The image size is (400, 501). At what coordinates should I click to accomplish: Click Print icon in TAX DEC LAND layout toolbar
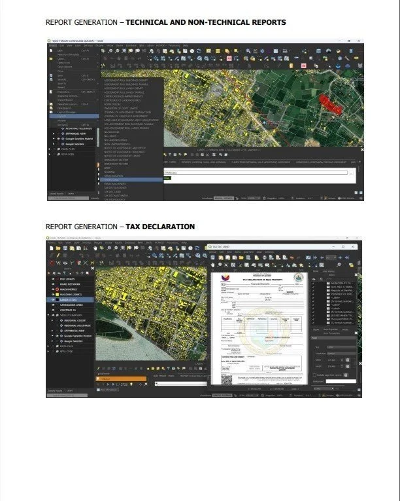pyautogui.click(x=265, y=257)
